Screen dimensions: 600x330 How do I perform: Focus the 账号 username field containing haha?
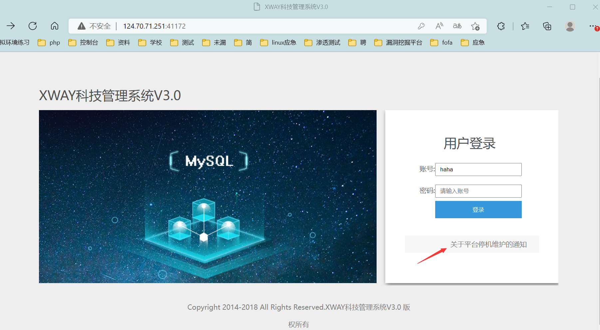pos(478,169)
